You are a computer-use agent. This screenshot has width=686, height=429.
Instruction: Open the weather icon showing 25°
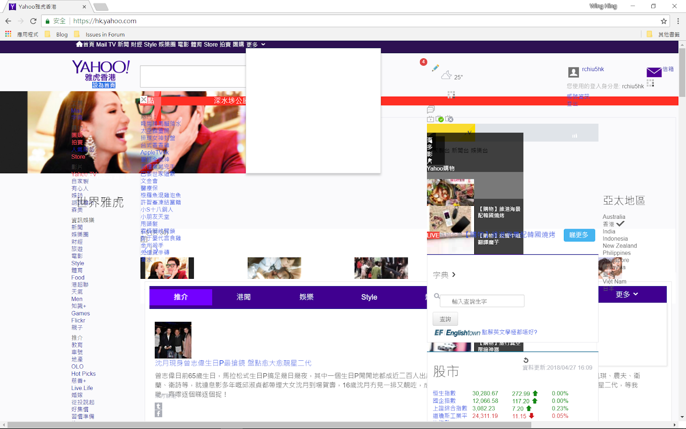point(446,75)
